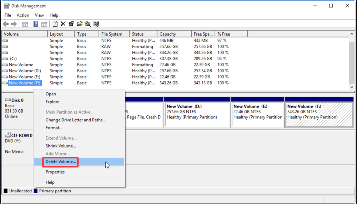Sort by the Layout column header
This screenshot has width=357, height=204.
click(61, 34)
